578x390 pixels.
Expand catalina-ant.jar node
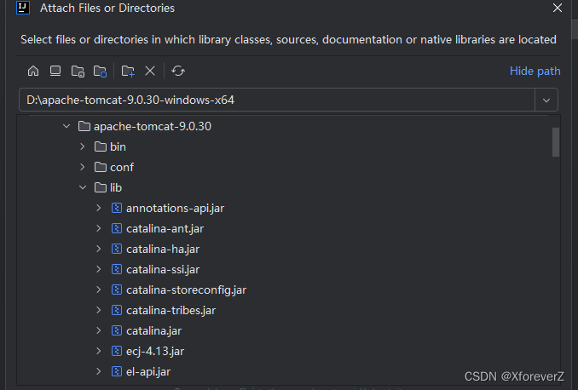coord(98,229)
